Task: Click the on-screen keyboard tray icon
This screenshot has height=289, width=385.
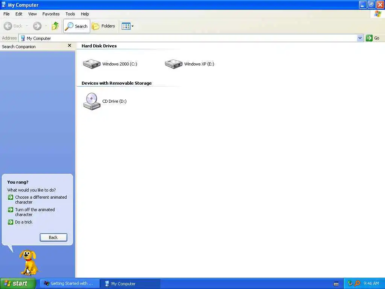Action: pyautogui.click(x=336, y=284)
